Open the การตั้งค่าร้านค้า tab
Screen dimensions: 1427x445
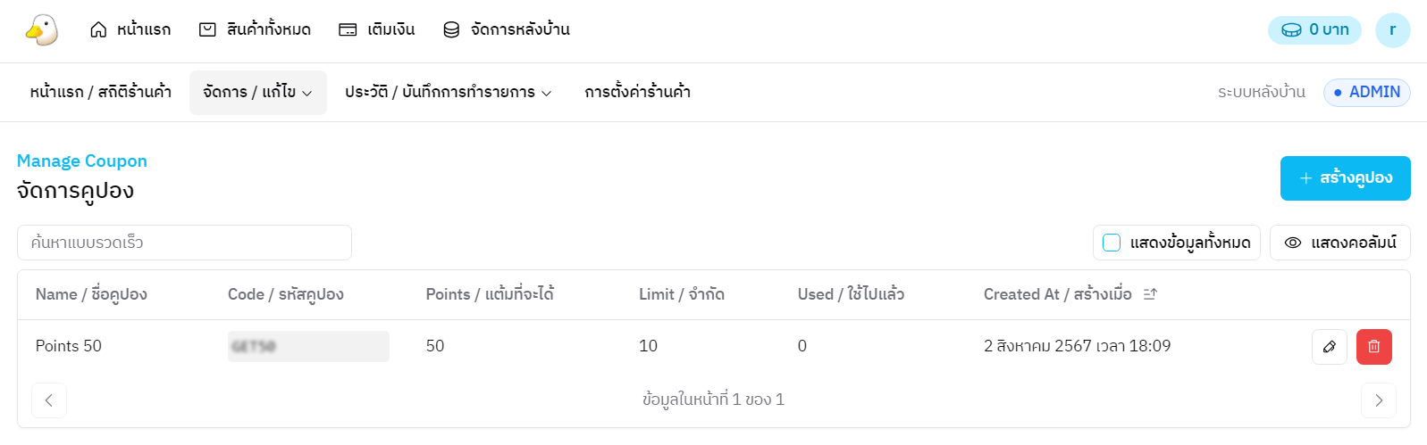(637, 93)
